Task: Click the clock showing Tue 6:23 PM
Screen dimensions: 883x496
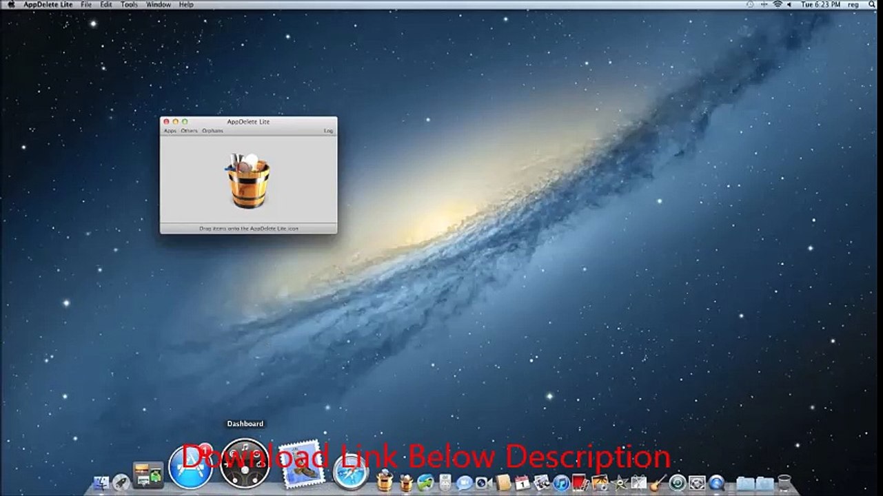Action: (x=821, y=5)
